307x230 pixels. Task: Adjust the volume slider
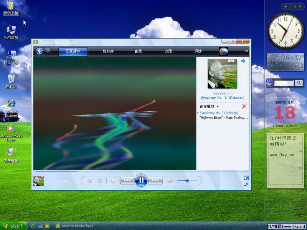(187, 181)
